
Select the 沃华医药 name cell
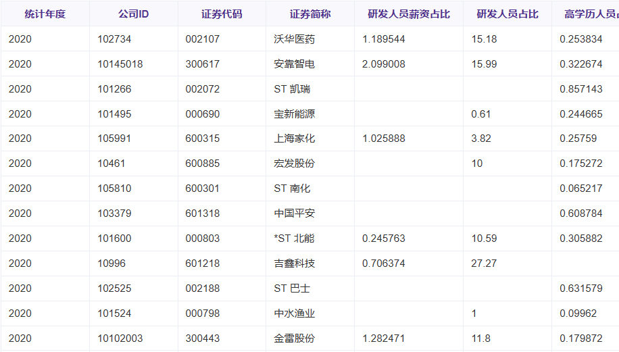pos(310,39)
